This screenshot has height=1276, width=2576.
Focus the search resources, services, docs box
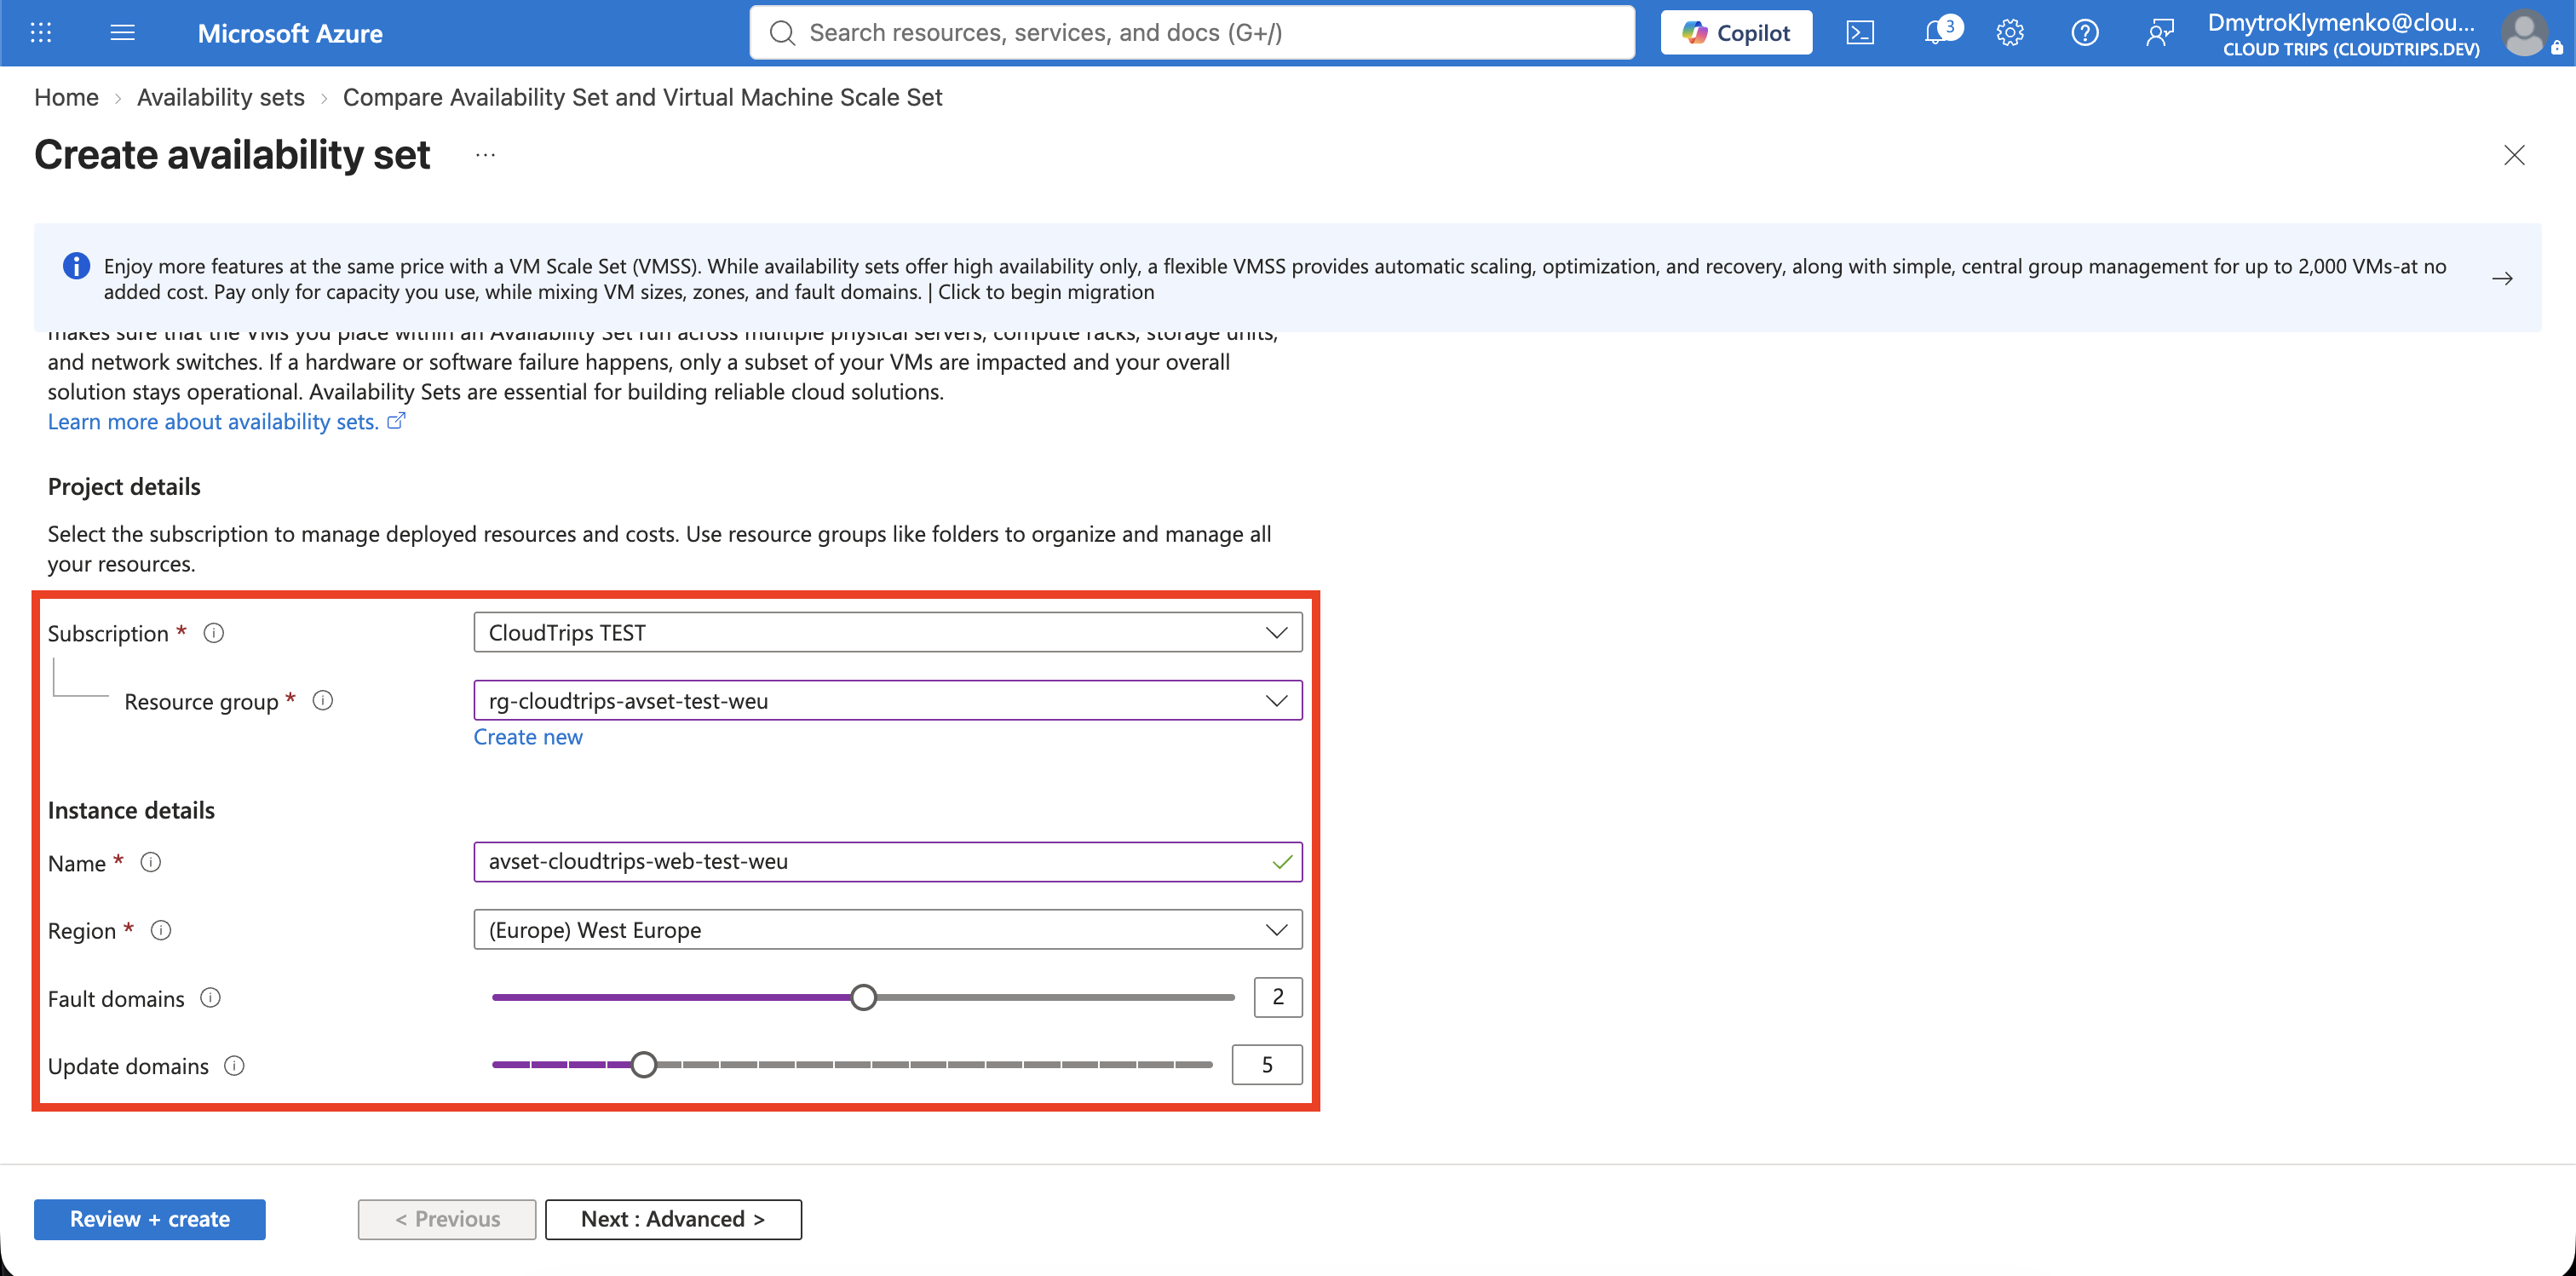click(x=1192, y=33)
